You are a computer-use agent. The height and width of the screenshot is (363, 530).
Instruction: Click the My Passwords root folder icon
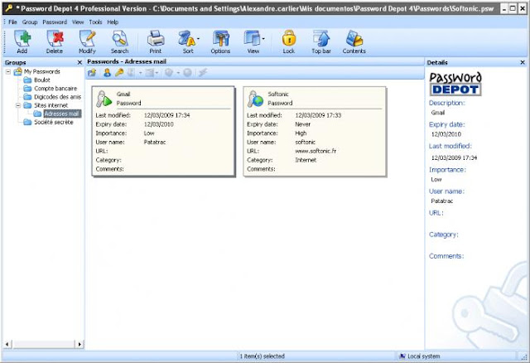coord(18,72)
